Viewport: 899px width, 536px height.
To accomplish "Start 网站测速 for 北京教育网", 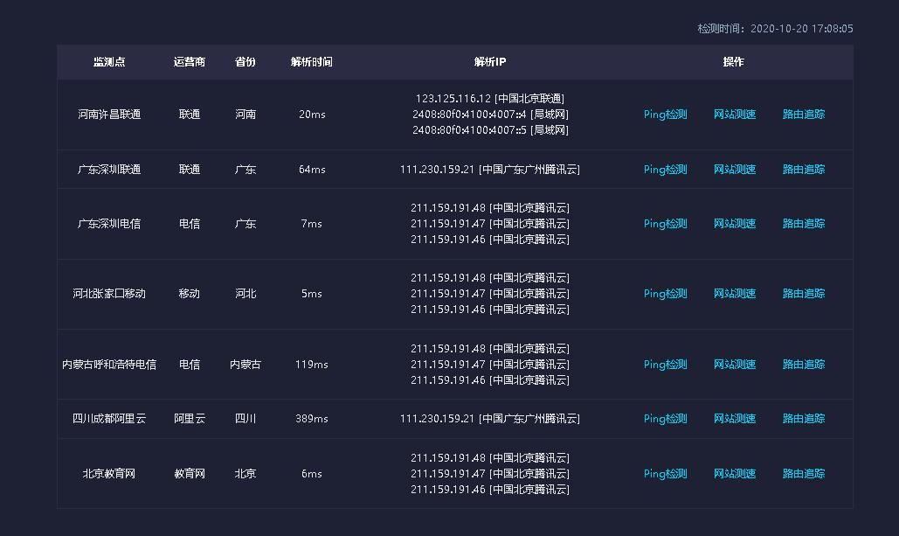I will pos(735,473).
